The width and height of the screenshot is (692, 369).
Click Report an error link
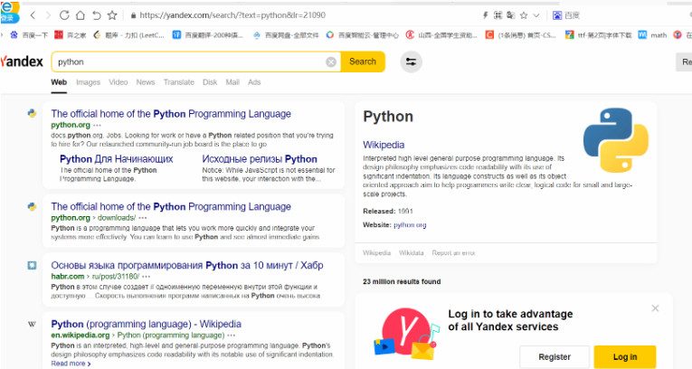coord(453,253)
